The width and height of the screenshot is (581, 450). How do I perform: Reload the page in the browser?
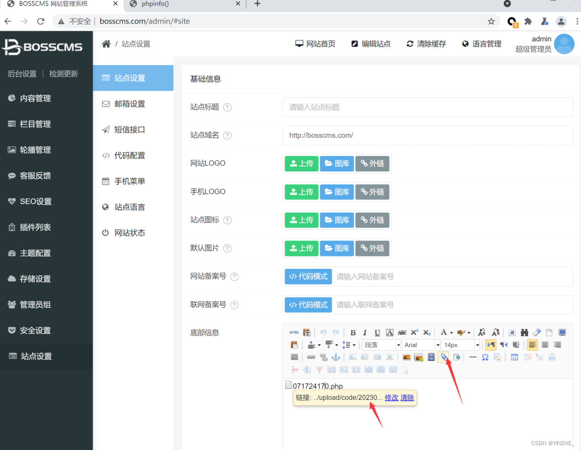(x=41, y=21)
